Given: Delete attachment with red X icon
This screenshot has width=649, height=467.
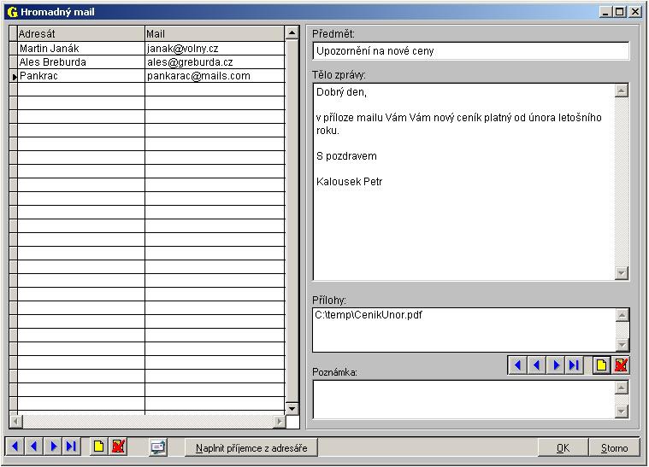Looking at the screenshot, I should coord(621,365).
